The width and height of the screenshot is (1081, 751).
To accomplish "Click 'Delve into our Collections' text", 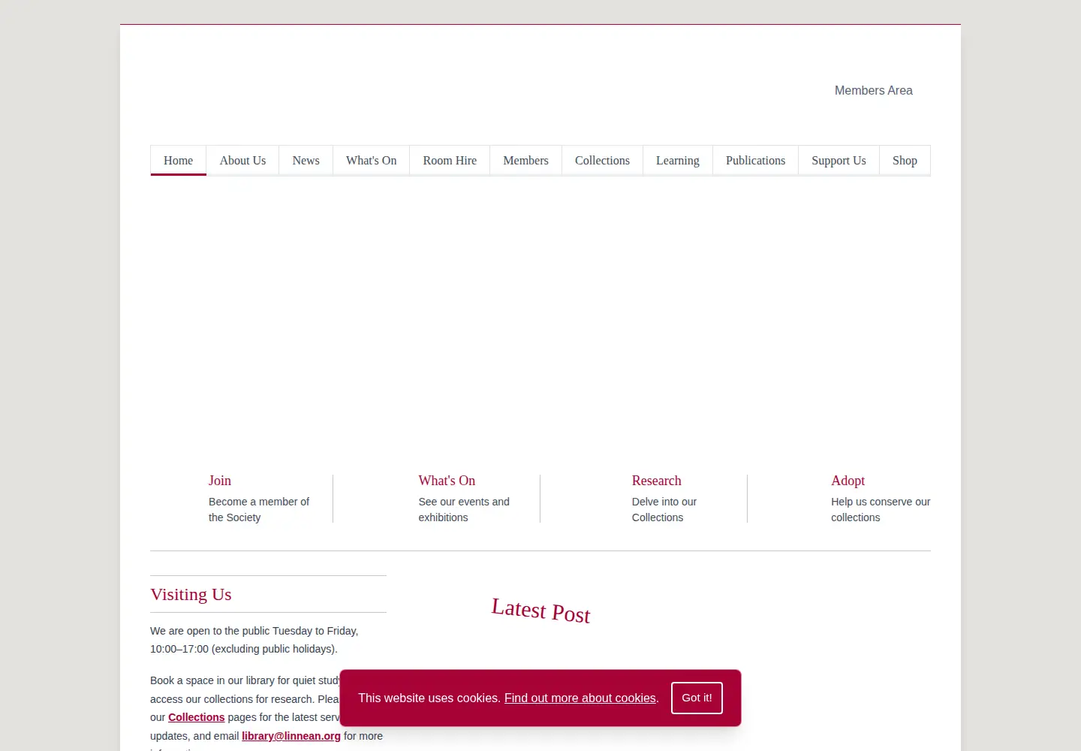I will pyautogui.click(x=664, y=509).
